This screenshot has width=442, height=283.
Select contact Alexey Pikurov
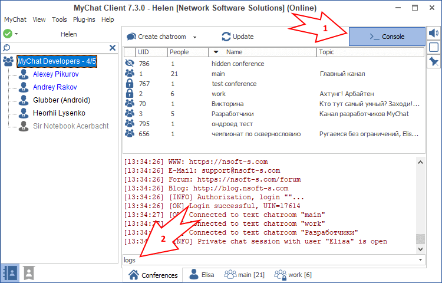pyautogui.click(x=55, y=74)
